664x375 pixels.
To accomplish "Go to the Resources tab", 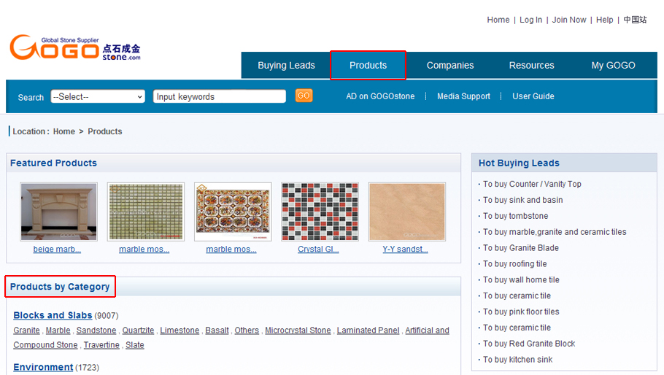I will 531,66.
